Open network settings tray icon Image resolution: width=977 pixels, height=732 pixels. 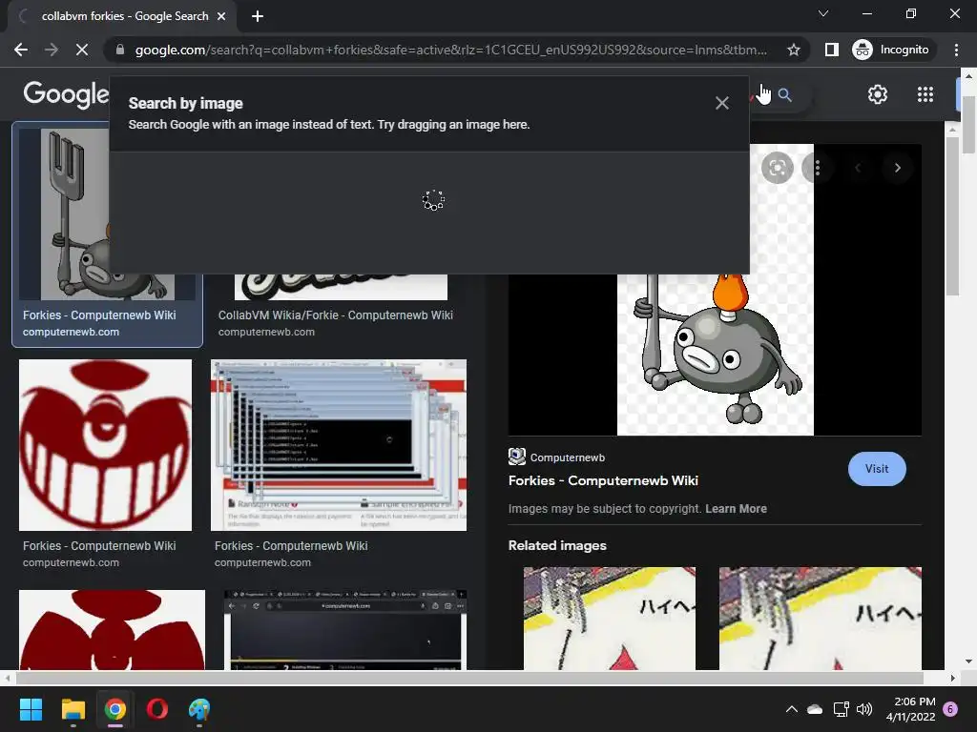(841, 709)
